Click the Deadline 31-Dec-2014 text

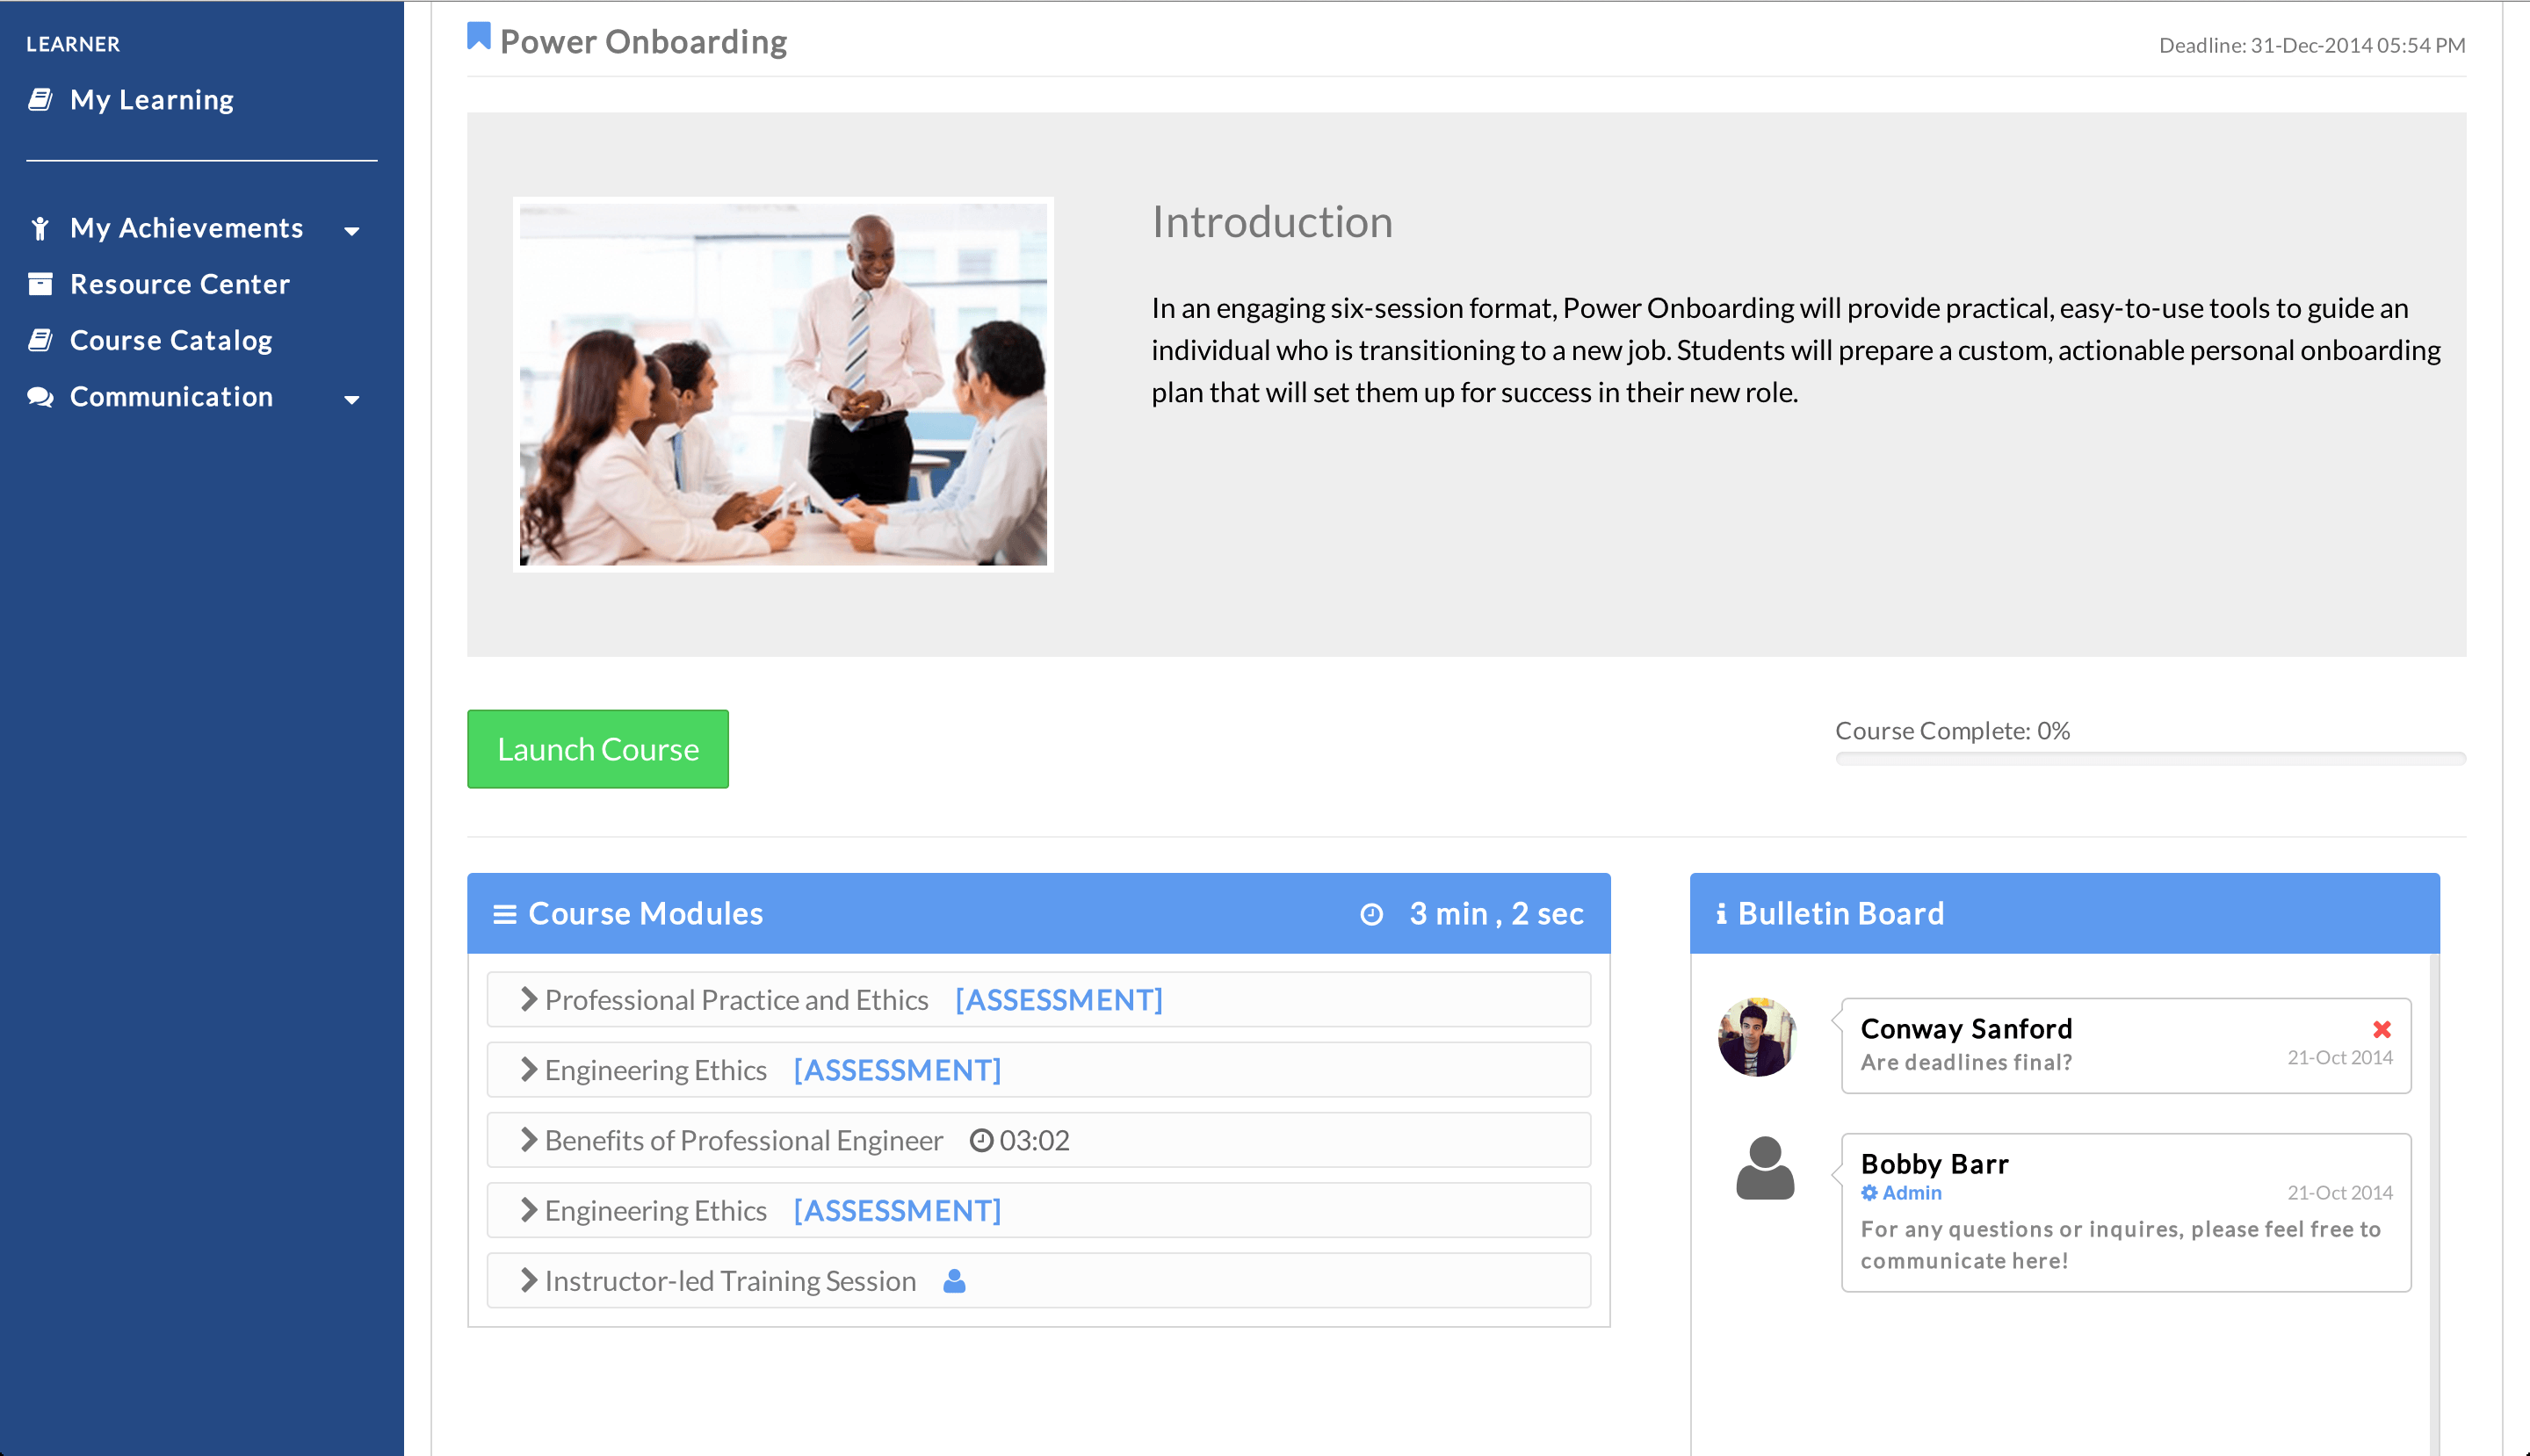2312,45
